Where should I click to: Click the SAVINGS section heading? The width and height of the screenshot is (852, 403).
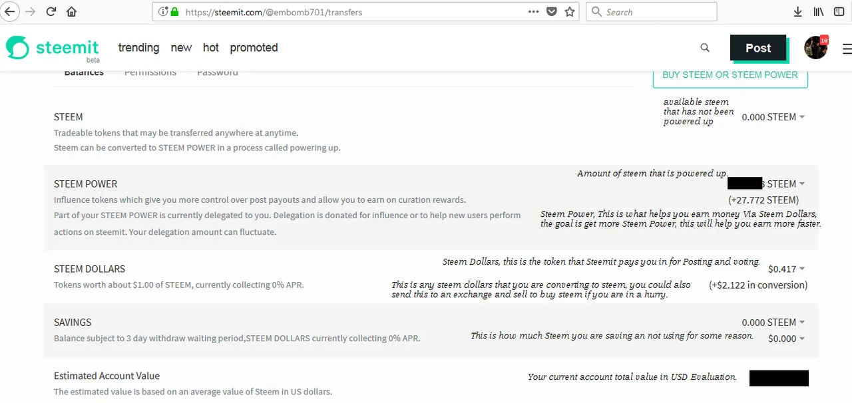[73, 322]
